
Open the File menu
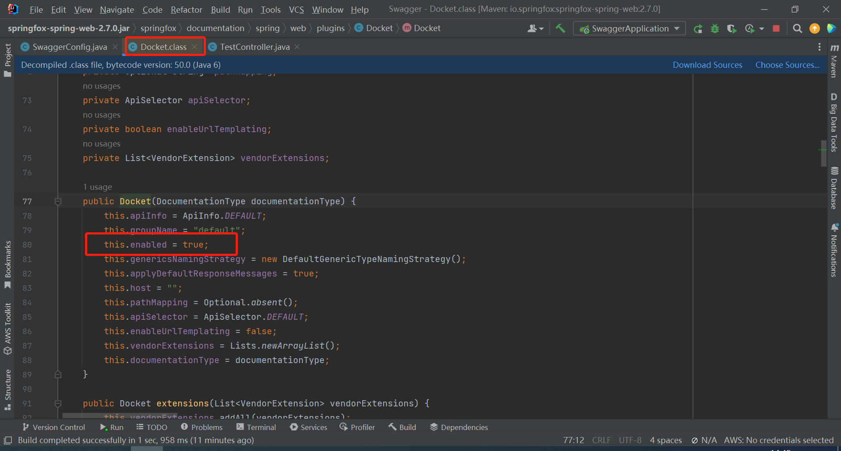tap(36, 10)
